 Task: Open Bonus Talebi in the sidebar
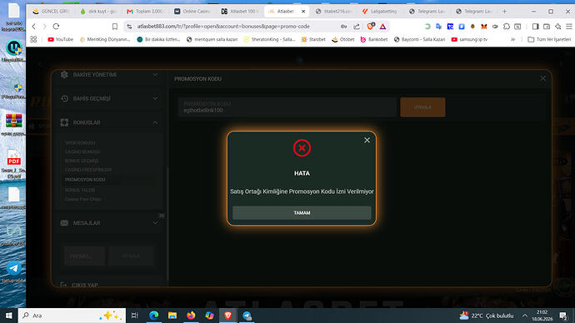(x=80, y=190)
